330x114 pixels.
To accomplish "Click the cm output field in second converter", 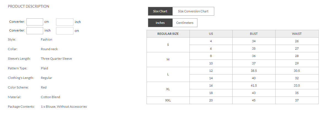I will [x=65, y=31].
